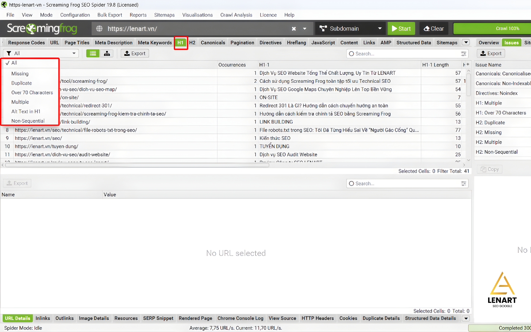
Task: Clear URL field with X icon
Action: pos(294,29)
